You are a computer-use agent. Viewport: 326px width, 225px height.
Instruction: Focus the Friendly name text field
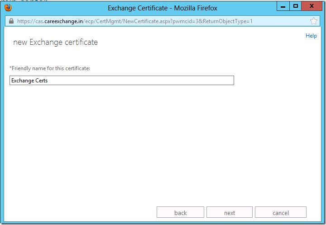click(122, 81)
